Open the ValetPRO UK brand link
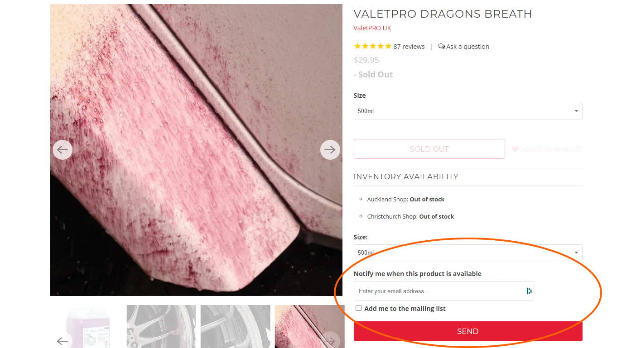This screenshot has width=636, height=348. (x=372, y=28)
